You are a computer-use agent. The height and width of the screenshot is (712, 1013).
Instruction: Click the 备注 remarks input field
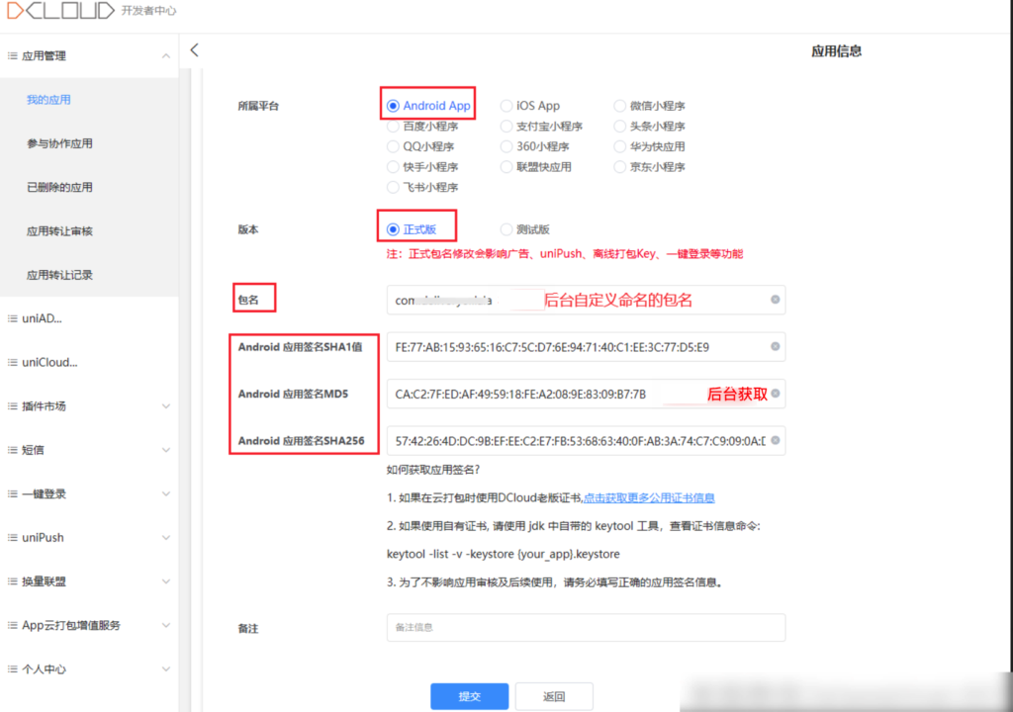tap(585, 628)
